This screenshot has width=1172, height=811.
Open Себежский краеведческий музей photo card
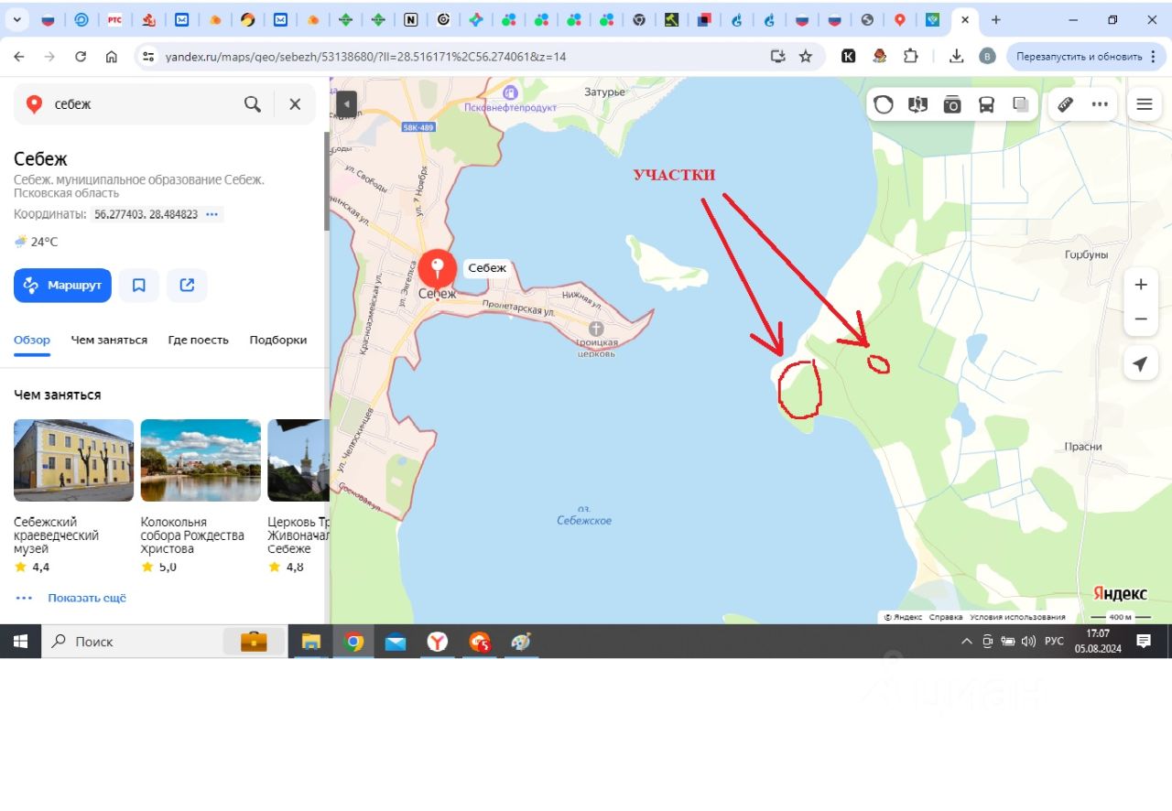coord(73,460)
